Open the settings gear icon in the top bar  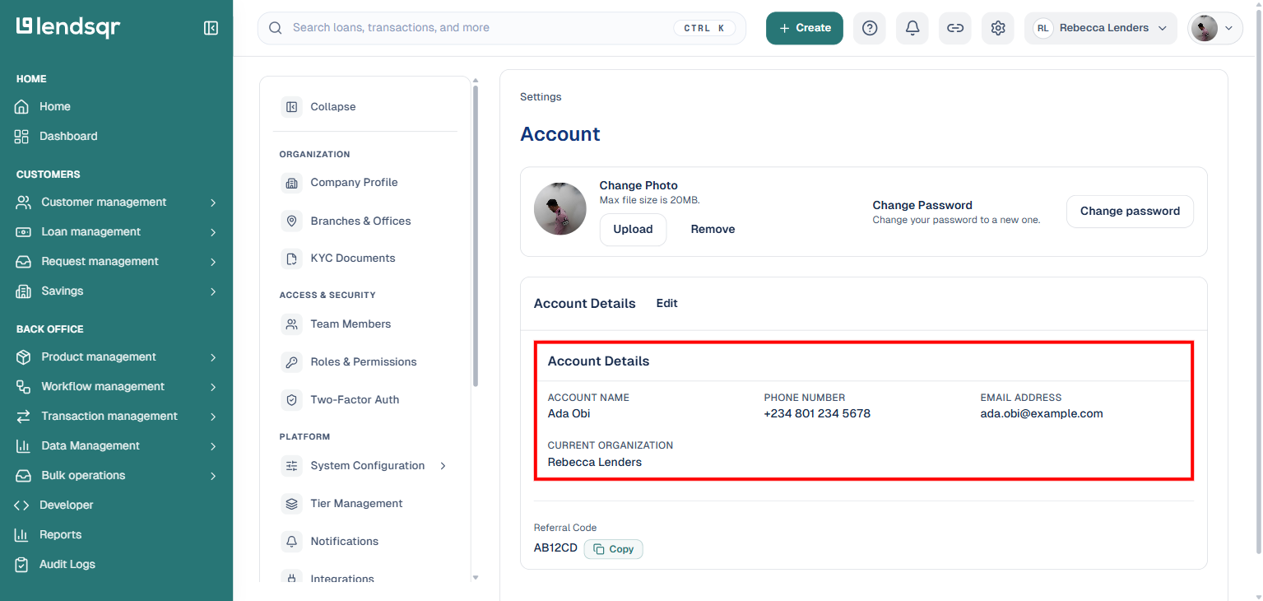[x=998, y=28]
